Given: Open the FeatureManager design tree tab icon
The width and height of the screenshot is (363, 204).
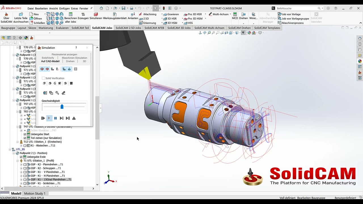Looking at the screenshot, I should tap(3, 38).
